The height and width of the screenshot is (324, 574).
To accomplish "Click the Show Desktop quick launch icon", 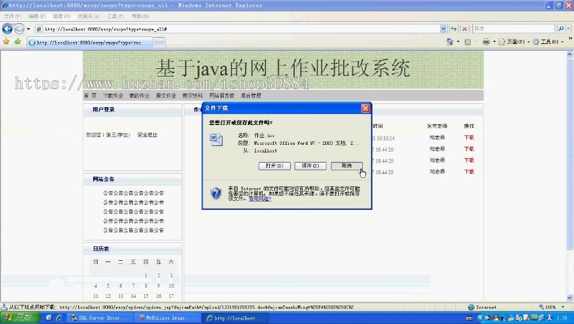I will tap(49, 318).
